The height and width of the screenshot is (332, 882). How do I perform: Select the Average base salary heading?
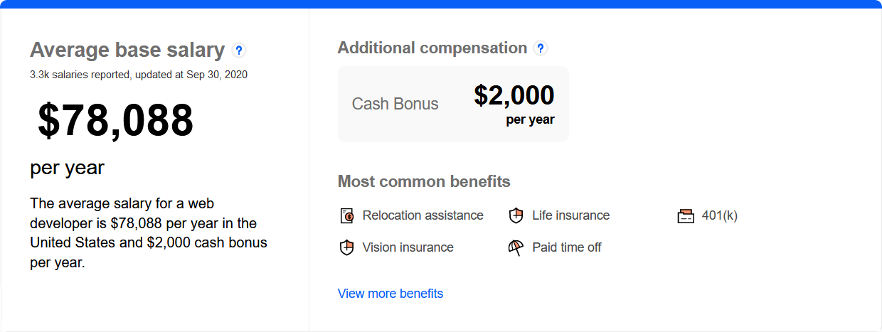[x=127, y=50]
